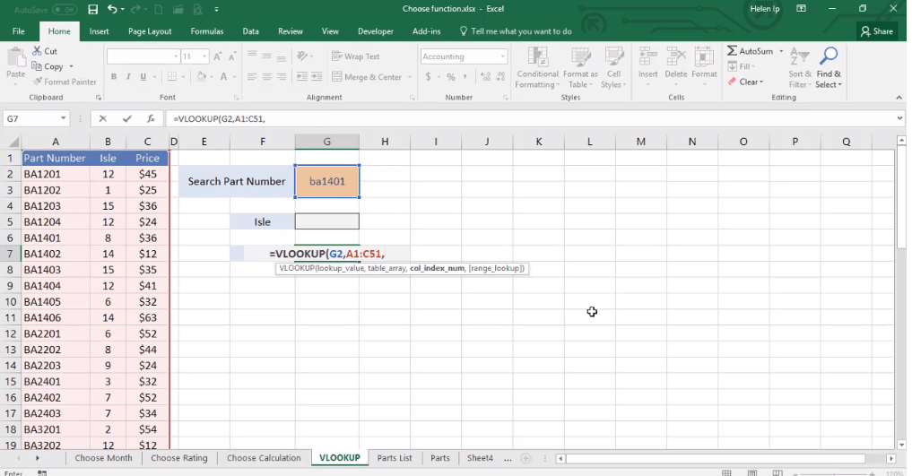Click the Select All corner triangle

click(13, 142)
